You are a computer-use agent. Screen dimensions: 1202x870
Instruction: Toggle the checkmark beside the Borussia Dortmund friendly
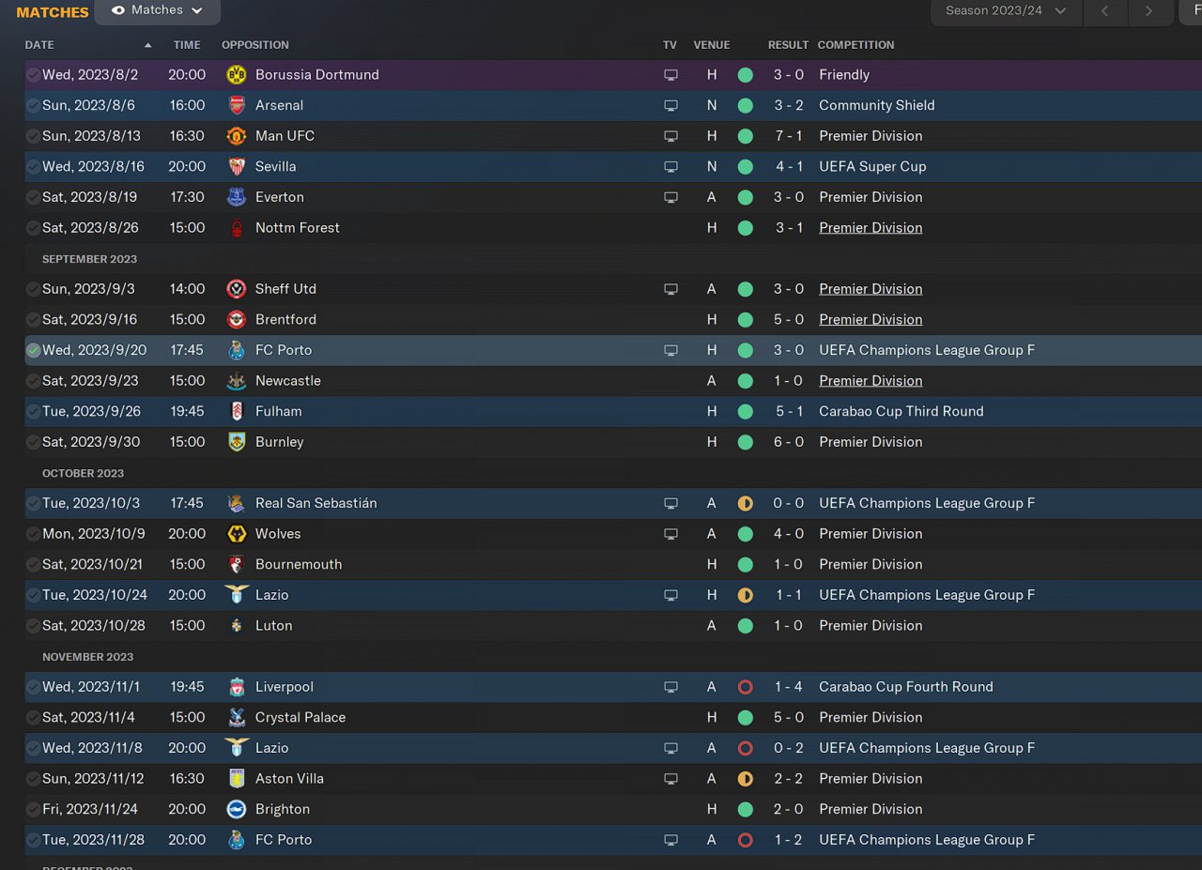coord(34,75)
